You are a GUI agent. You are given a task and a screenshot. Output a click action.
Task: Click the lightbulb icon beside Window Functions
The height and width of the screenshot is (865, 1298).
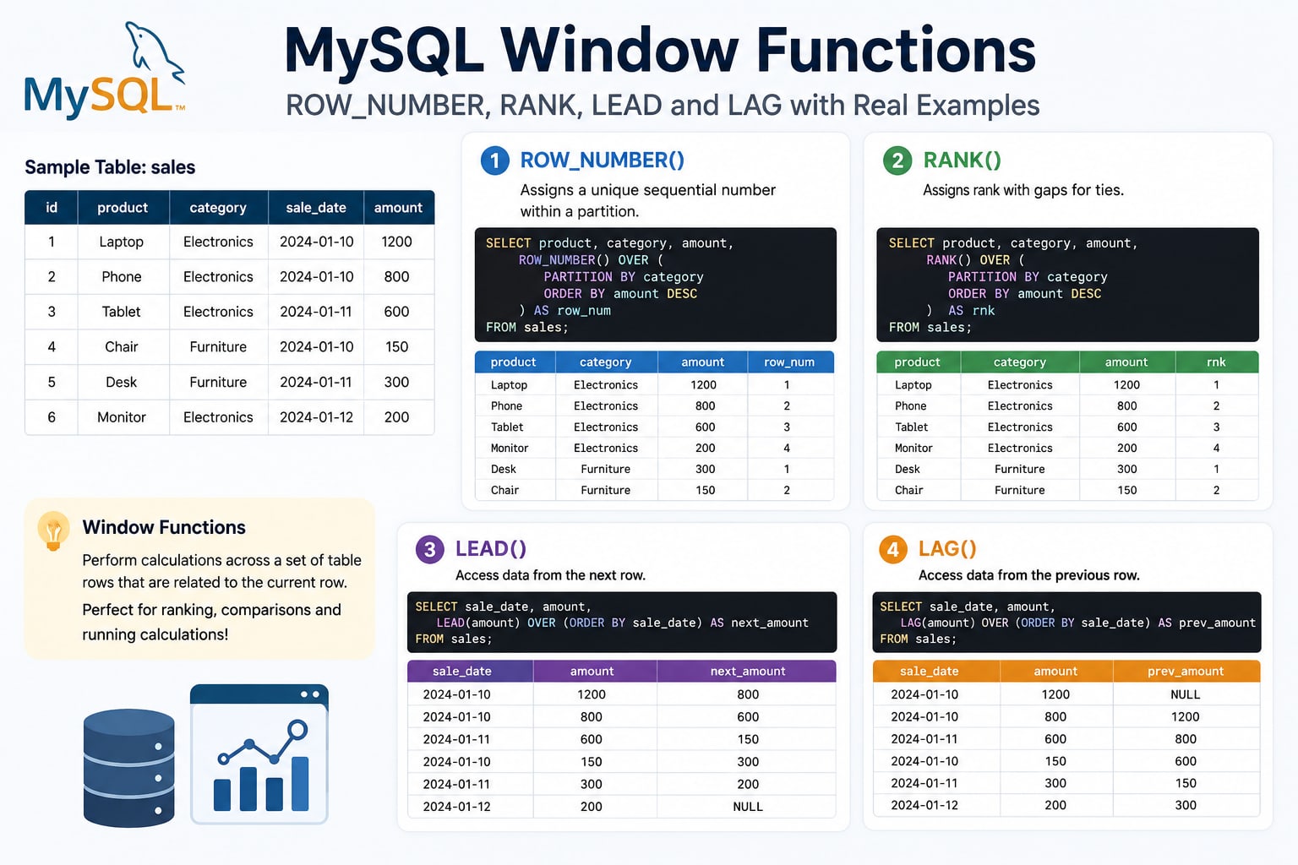[53, 531]
